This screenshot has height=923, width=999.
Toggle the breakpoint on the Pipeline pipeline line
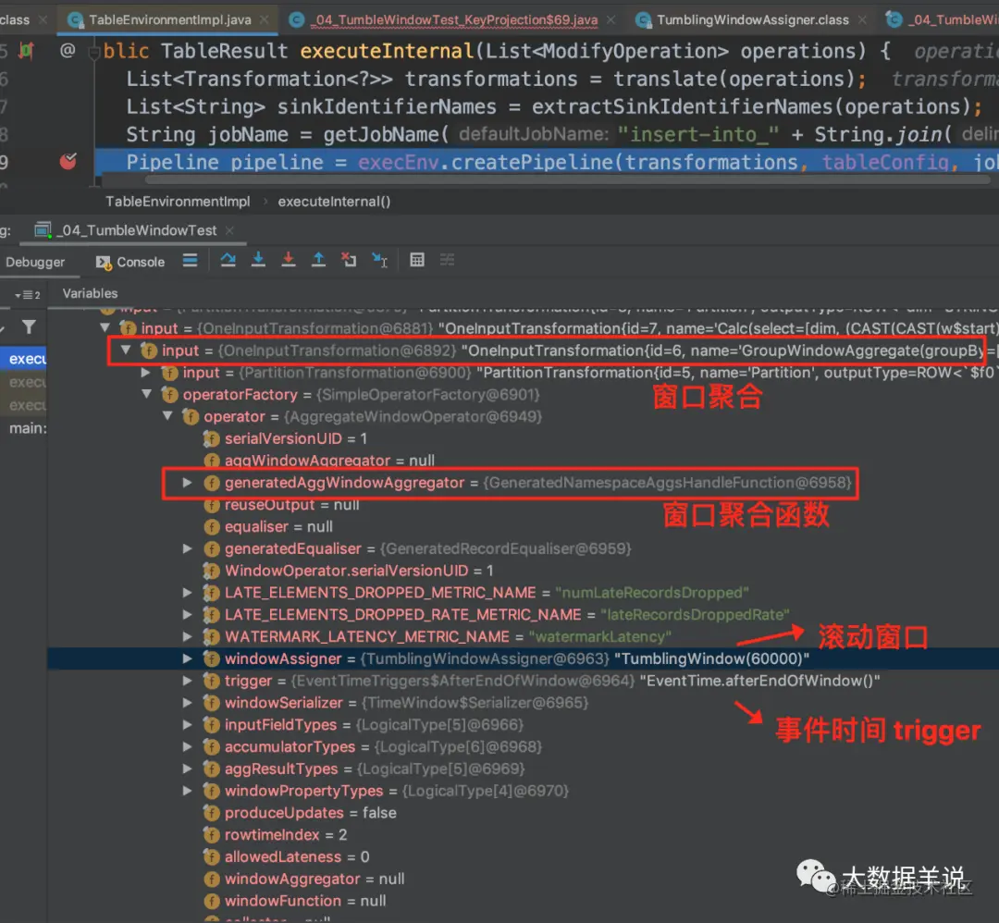click(68, 160)
